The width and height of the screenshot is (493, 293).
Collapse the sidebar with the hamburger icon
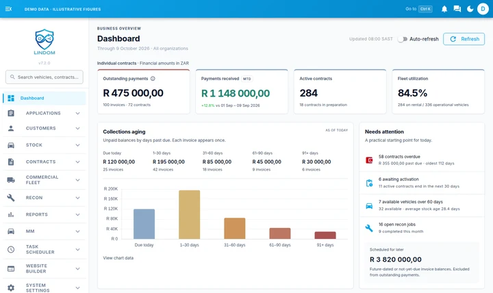[x=8, y=9]
